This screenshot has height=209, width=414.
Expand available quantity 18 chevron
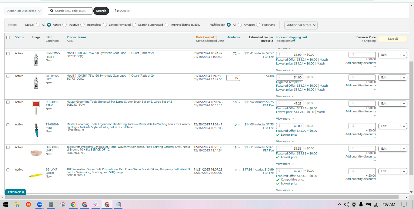pos(239,148)
